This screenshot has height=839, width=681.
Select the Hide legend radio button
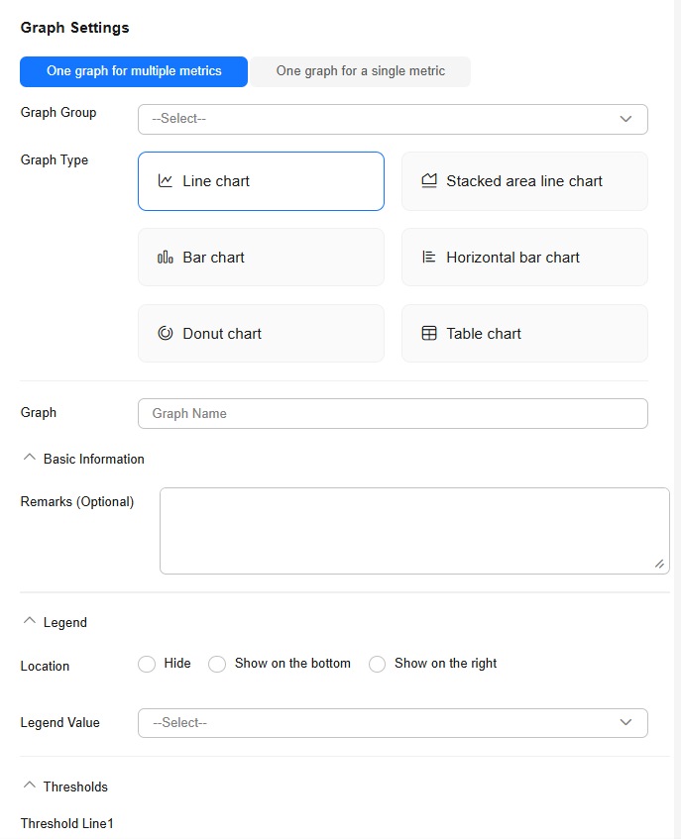(x=147, y=664)
